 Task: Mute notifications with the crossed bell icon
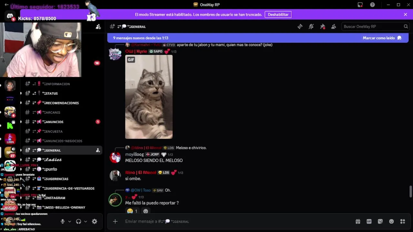(311, 26)
